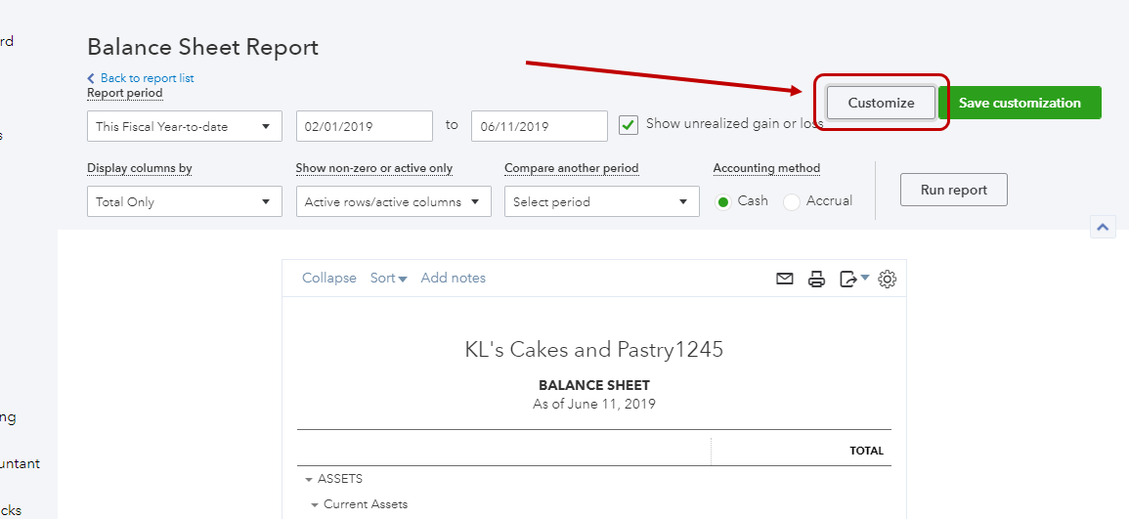This screenshot has width=1129, height=519.
Task: Open the Report period dropdown
Action: pos(184,126)
